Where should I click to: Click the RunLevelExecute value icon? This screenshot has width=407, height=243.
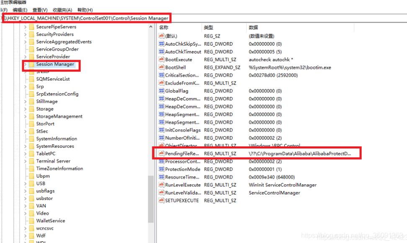click(x=162, y=185)
